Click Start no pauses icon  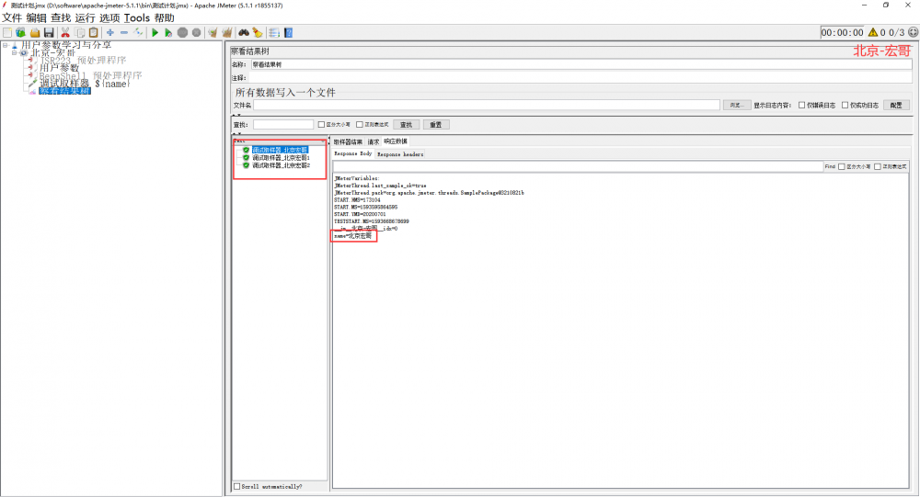pos(168,33)
